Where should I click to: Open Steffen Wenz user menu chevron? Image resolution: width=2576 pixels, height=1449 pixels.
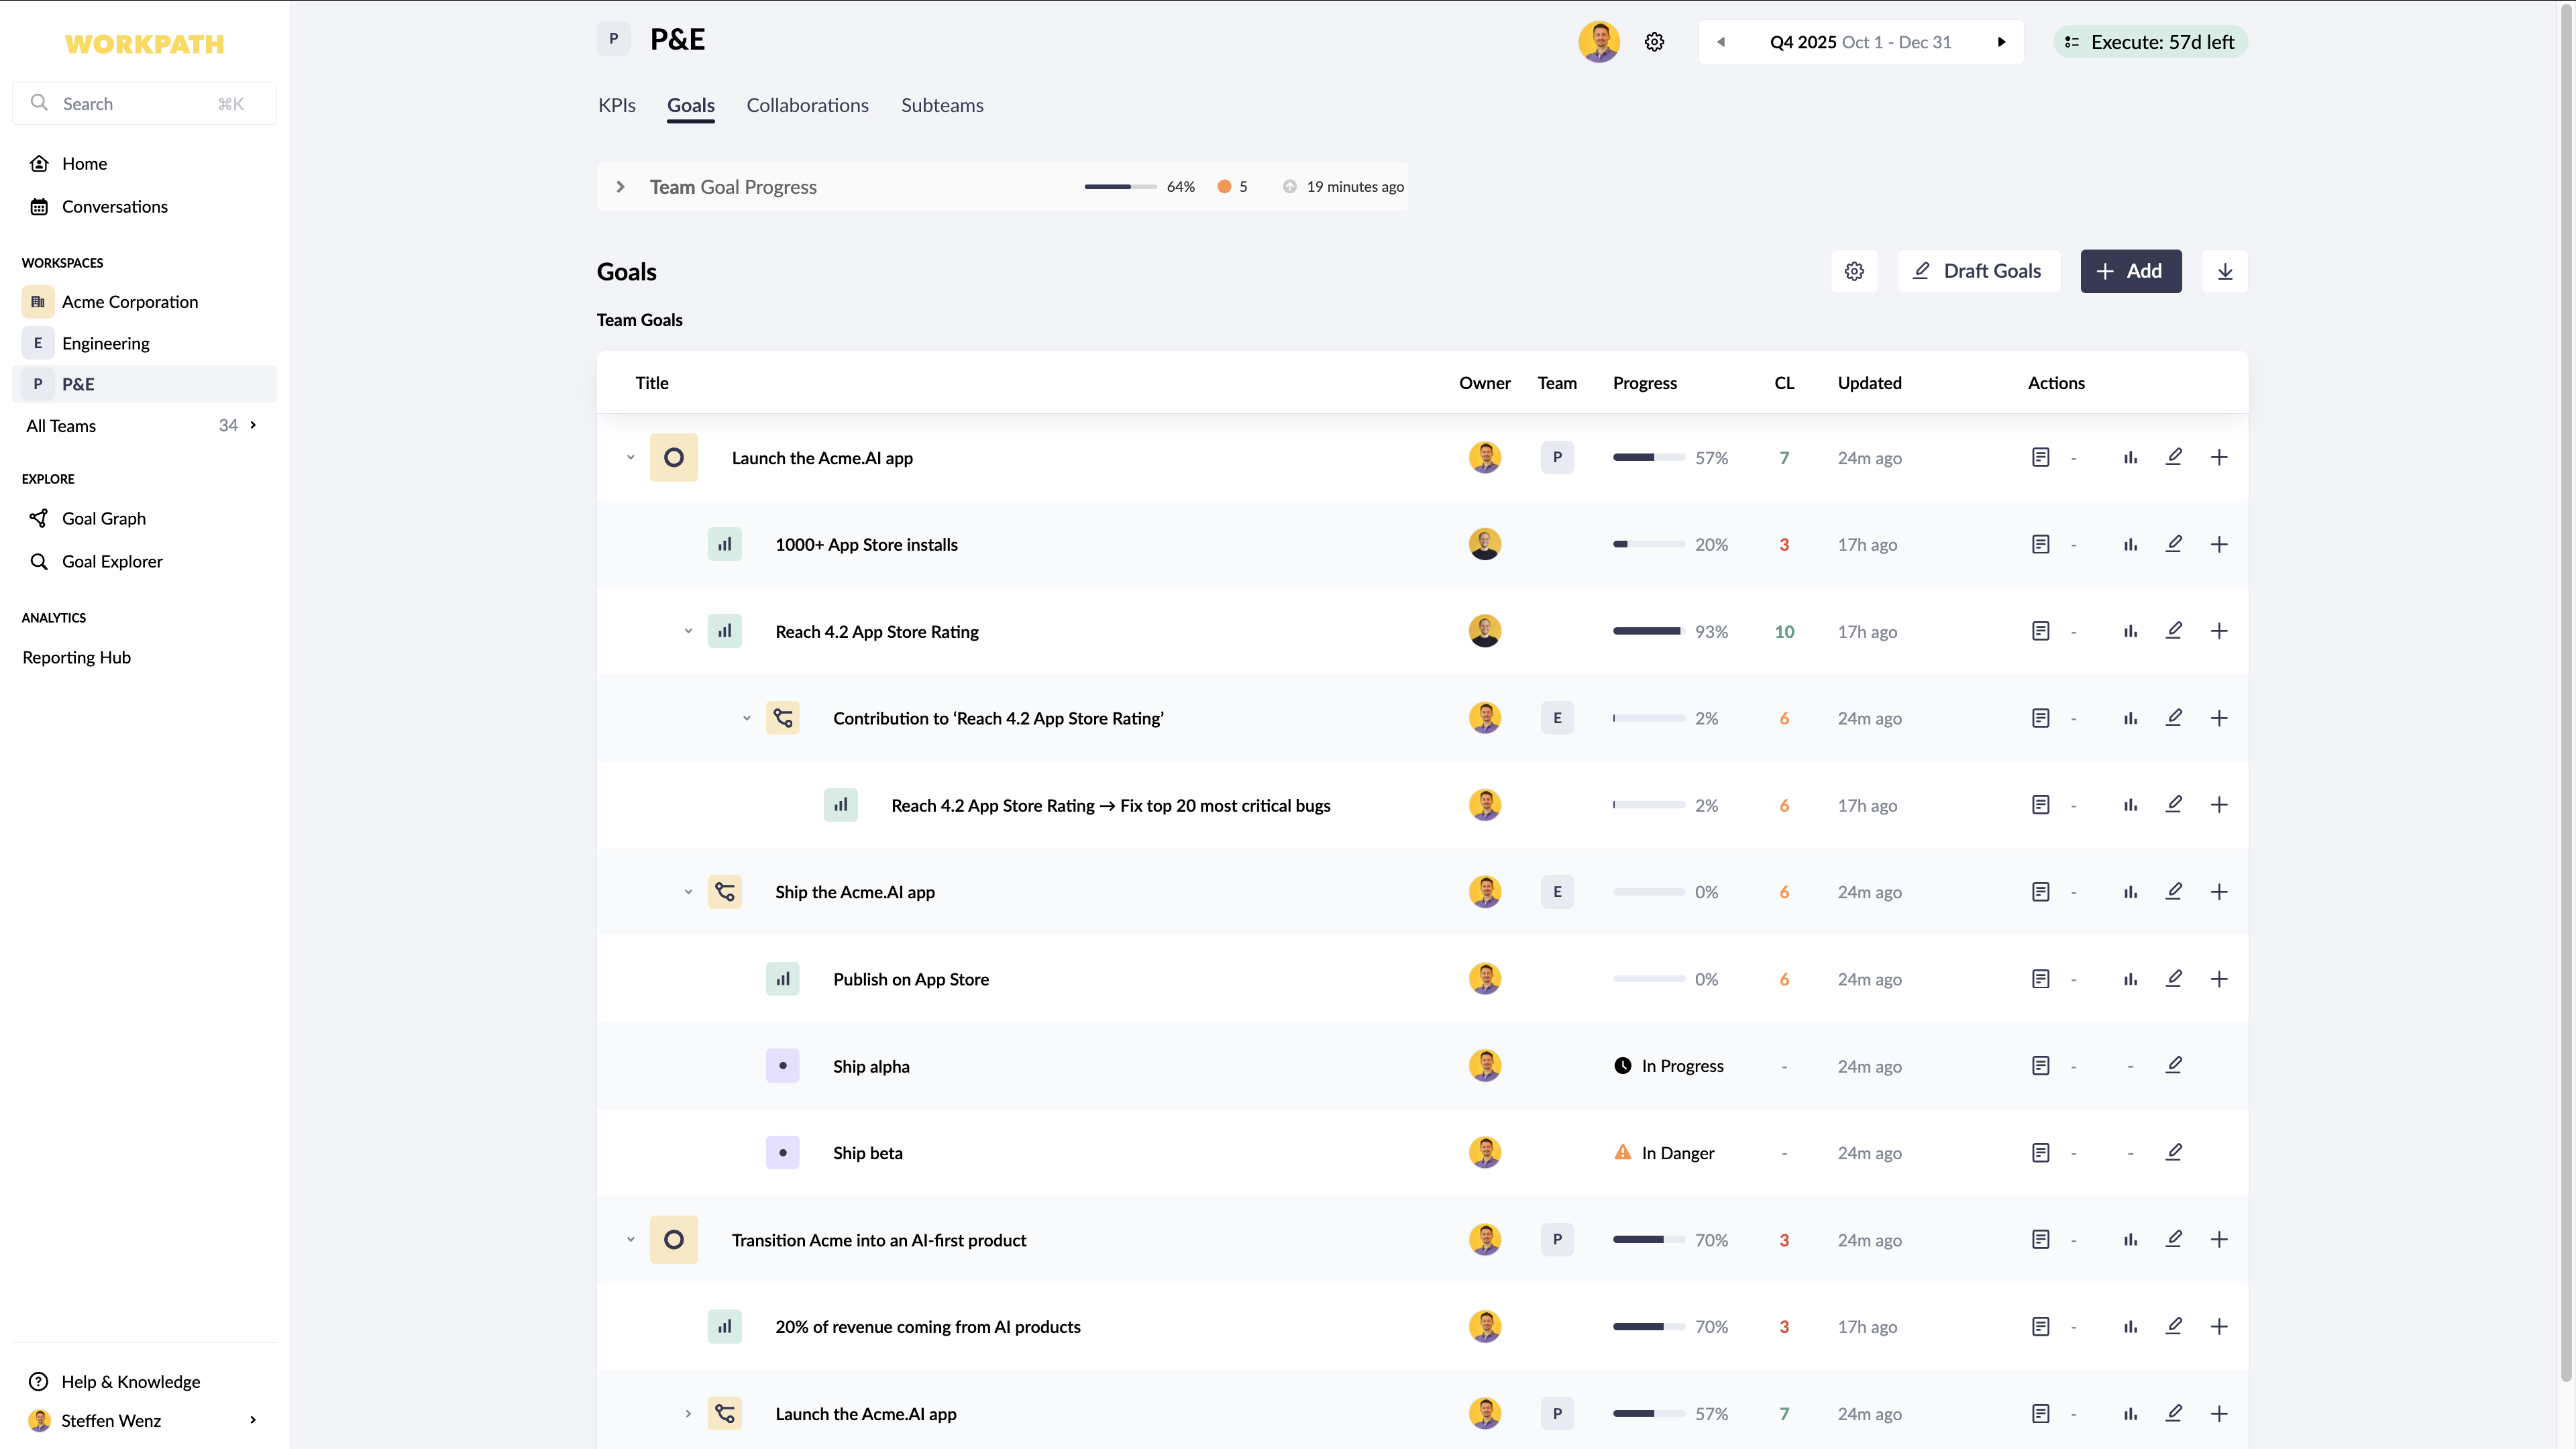[x=253, y=1420]
